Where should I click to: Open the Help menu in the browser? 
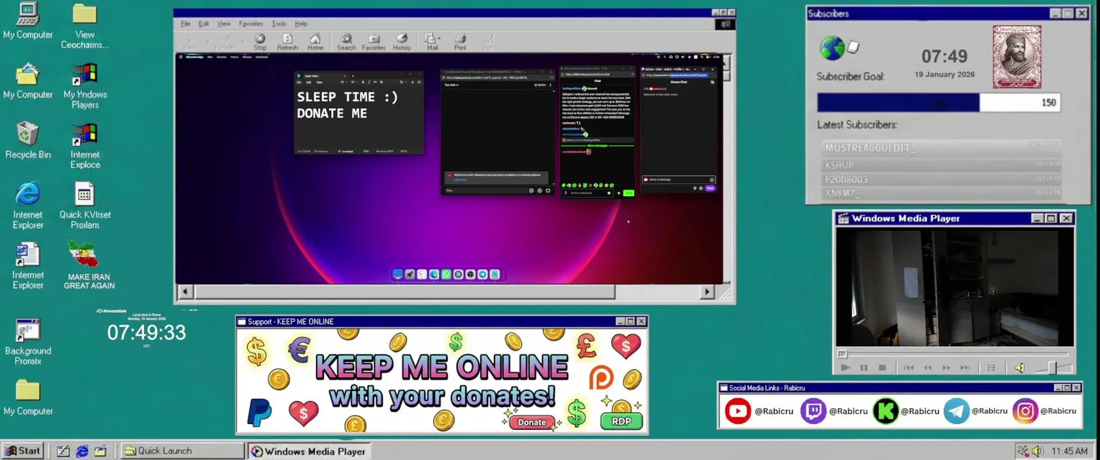pyautogui.click(x=301, y=24)
